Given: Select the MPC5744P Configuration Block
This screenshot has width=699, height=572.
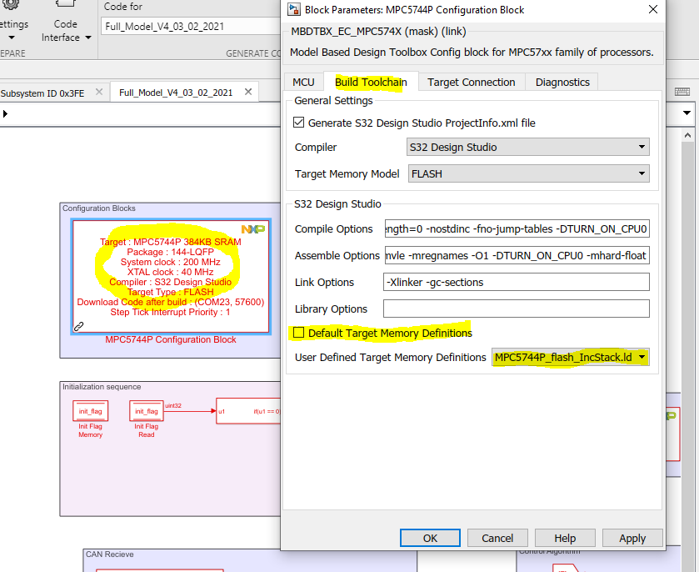Looking at the screenshot, I should 171,277.
